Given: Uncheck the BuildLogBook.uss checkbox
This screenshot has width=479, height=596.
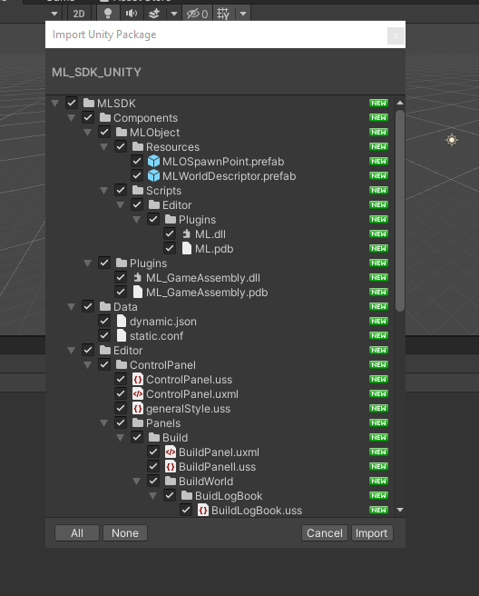Looking at the screenshot, I should (x=186, y=510).
